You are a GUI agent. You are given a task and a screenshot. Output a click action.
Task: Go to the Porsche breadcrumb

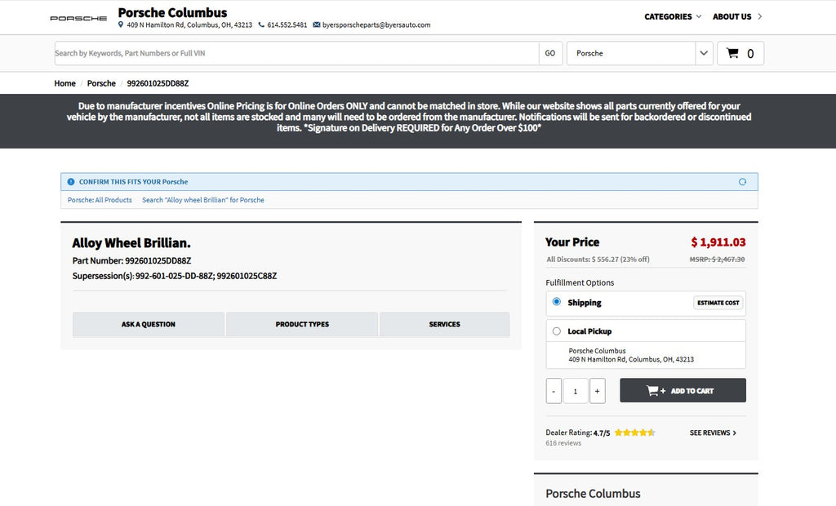tap(101, 83)
